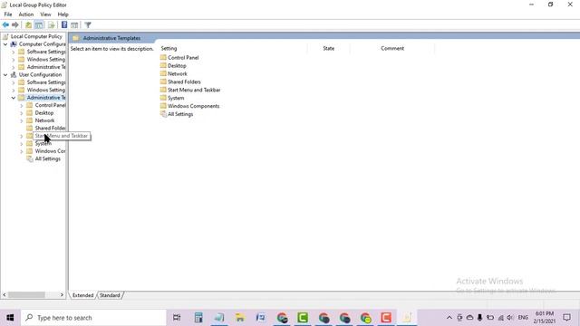Open File Explorer from the taskbar

(240, 318)
